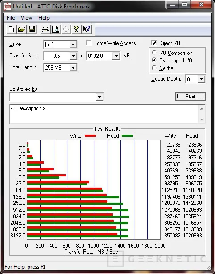Minimize the ATTO Disk Benchmark window
The height and width of the screenshot is (274, 215).
coord(173,5)
